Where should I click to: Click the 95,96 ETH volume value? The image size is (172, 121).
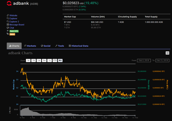[x=96, y=28]
